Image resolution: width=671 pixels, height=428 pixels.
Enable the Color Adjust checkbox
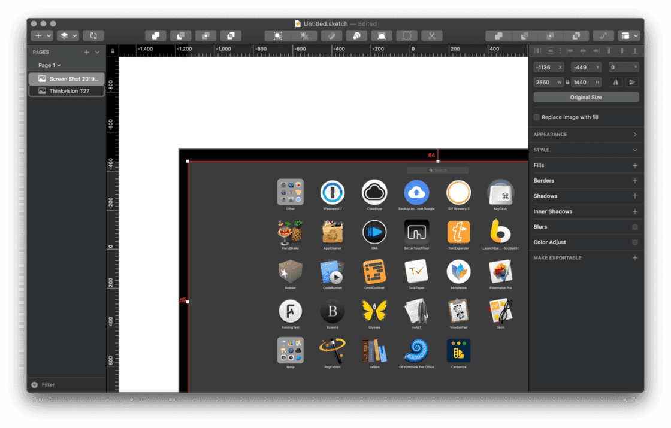point(635,242)
